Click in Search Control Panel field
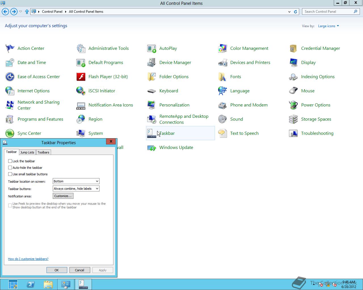 (327, 12)
